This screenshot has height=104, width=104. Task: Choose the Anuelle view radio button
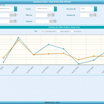72,31
